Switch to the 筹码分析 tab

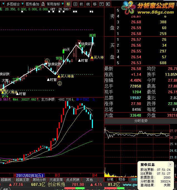39,179
